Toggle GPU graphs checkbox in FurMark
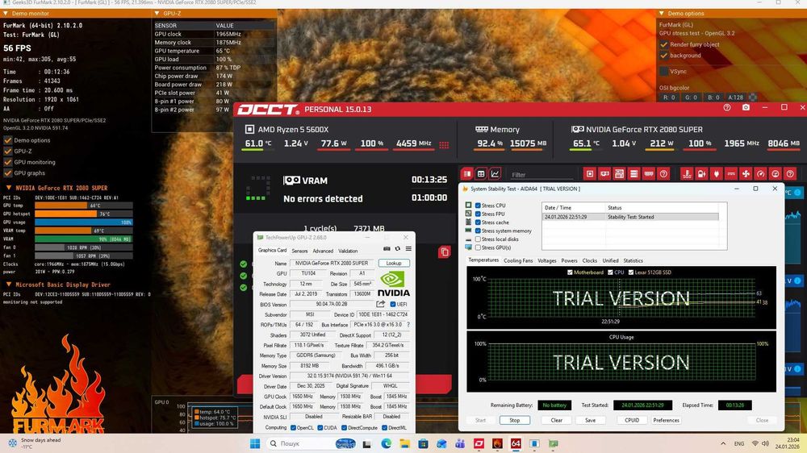 coord(8,172)
